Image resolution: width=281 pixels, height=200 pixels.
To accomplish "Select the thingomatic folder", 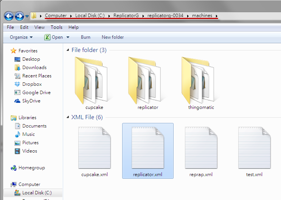I will pos(201,83).
